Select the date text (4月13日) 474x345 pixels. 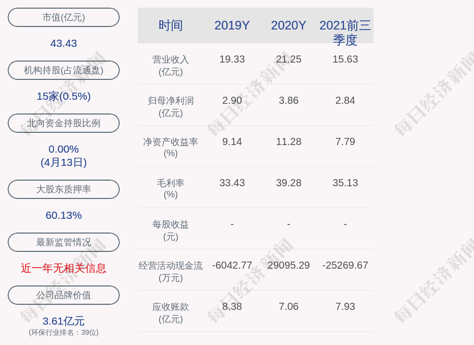tap(64, 162)
